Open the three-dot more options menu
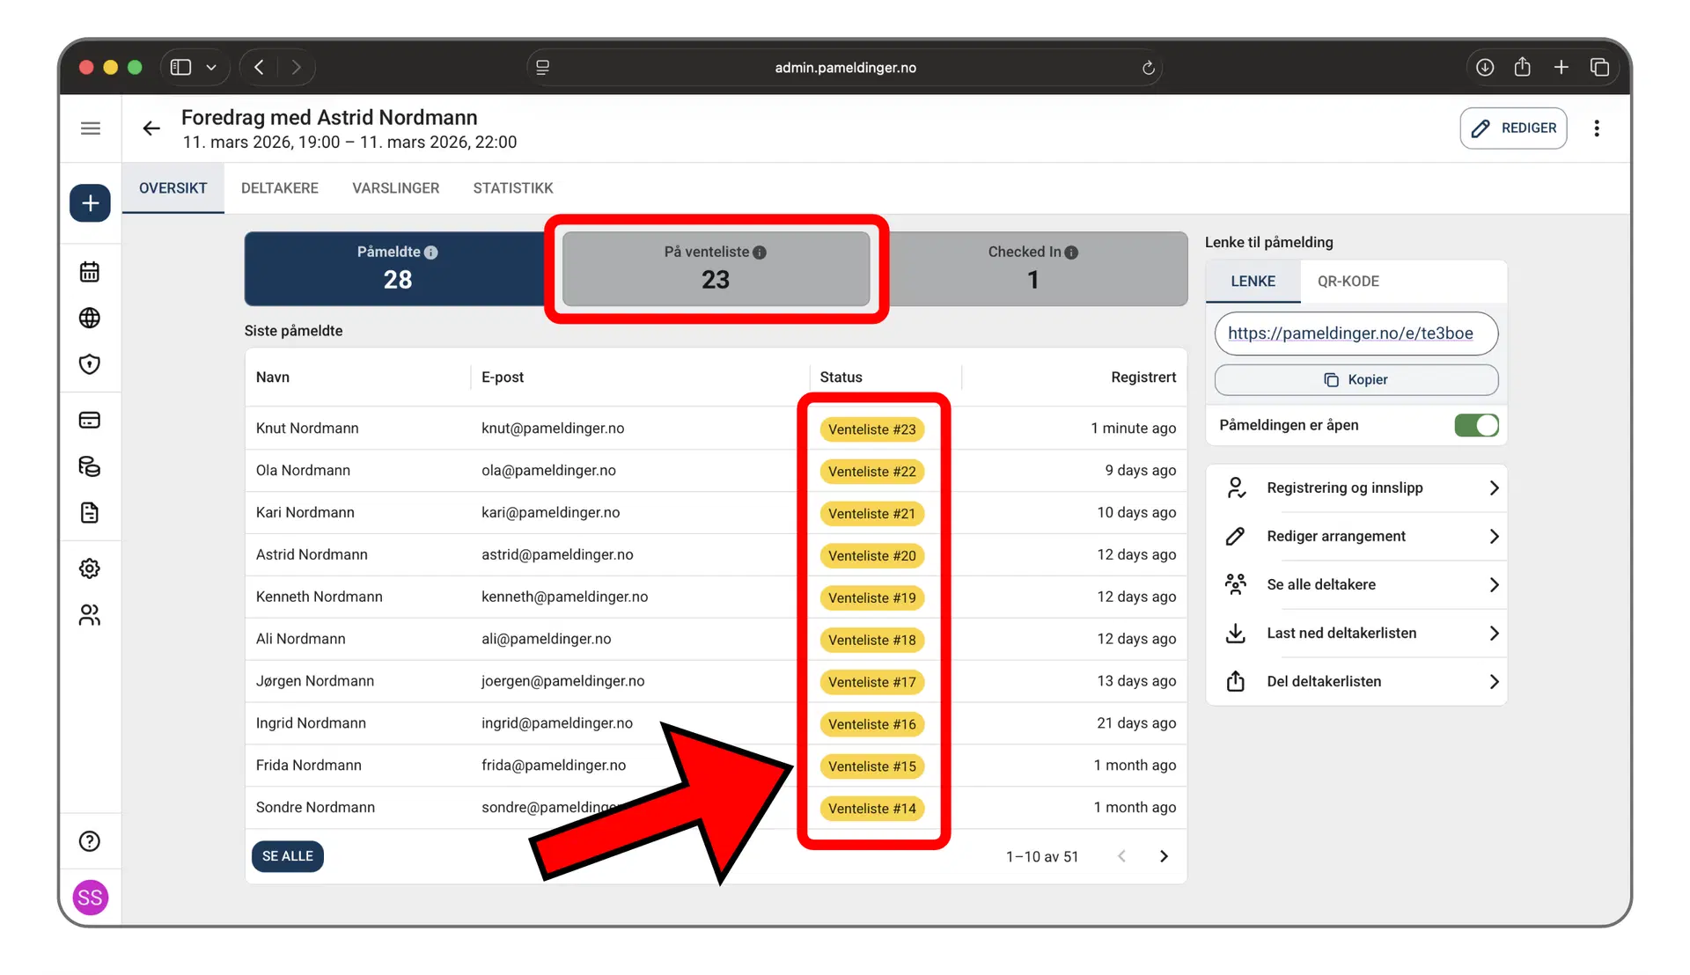The height and width of the screenshot is (975, 1690). [1596, 128]
